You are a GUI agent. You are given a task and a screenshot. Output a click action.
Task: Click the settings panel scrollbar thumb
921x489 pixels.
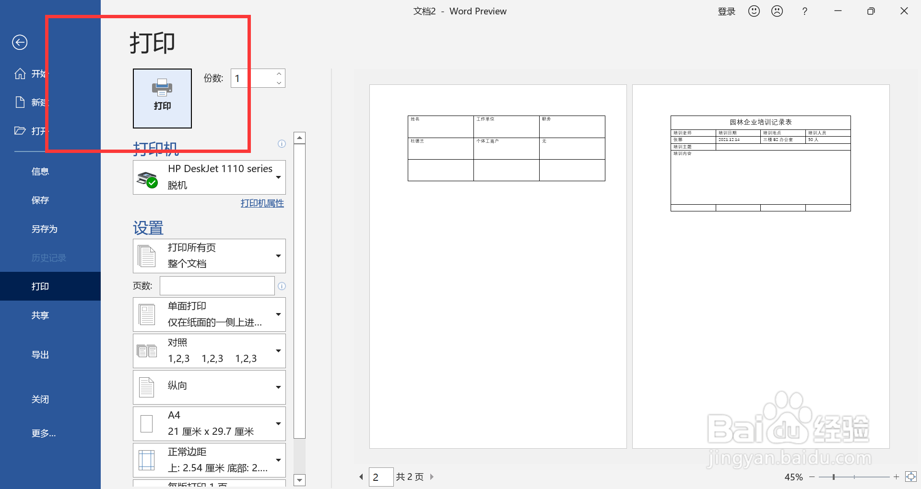pos(299,291)
